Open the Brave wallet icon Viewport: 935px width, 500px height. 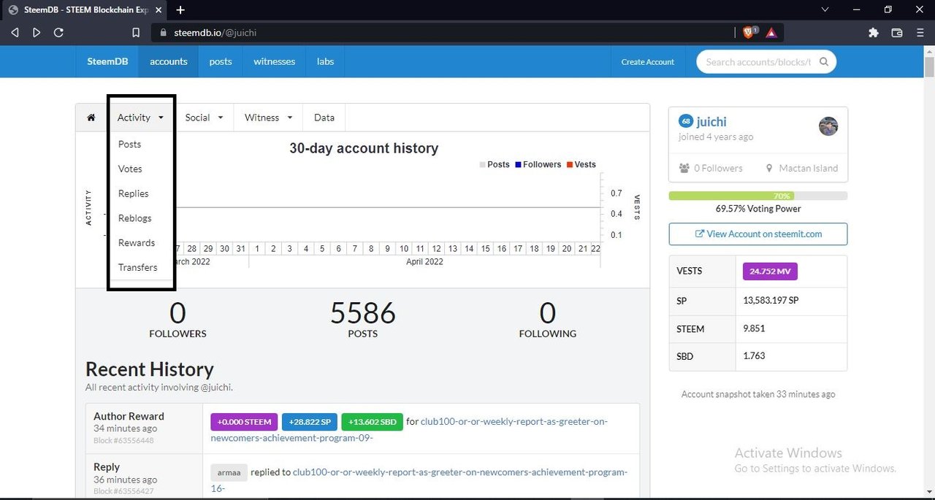pos(897,32)
